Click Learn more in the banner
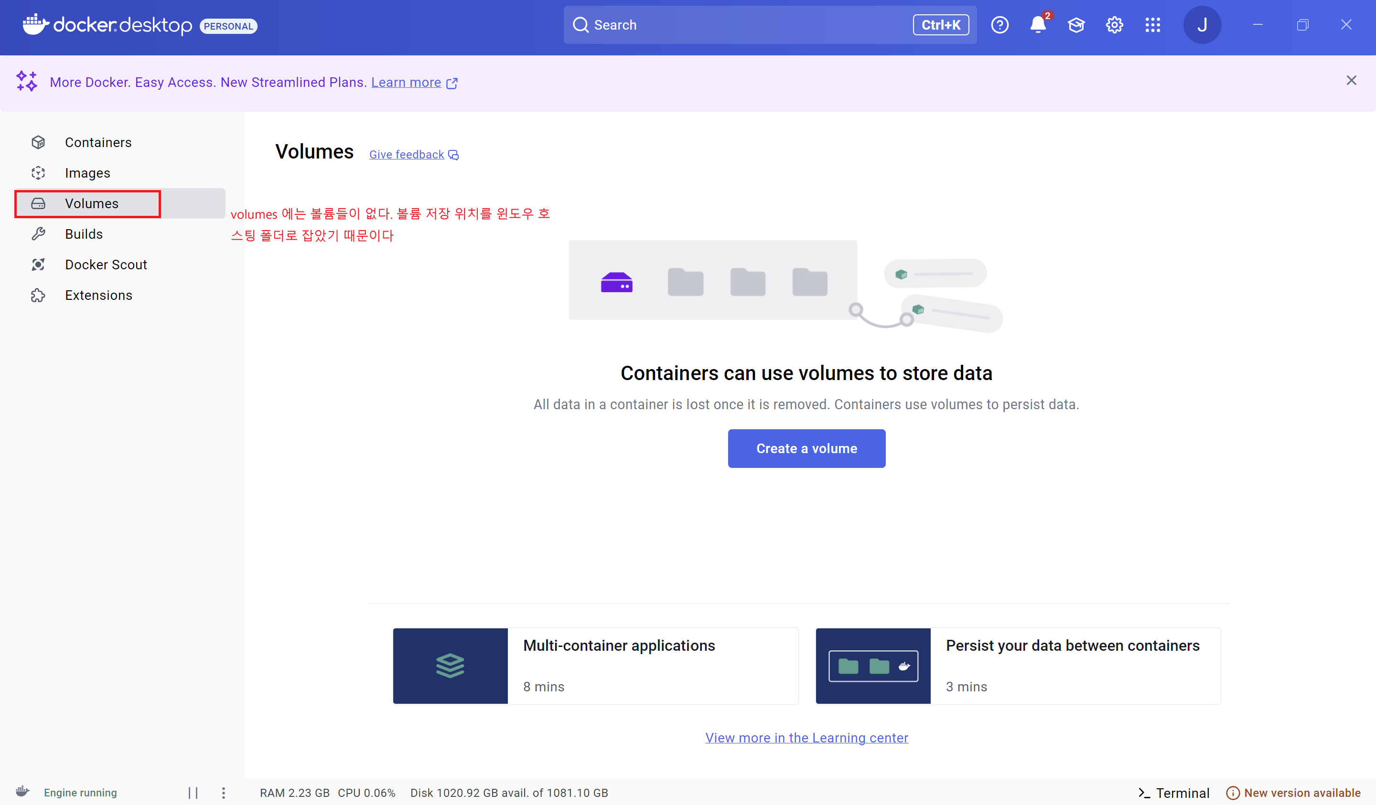The height and width of the screenshot is (805, 1376). [406, 83]
